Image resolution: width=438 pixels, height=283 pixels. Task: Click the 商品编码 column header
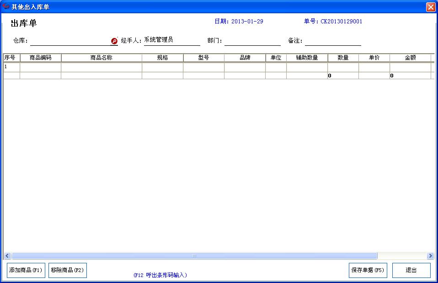pyautogui.click(x=41, y=57)
